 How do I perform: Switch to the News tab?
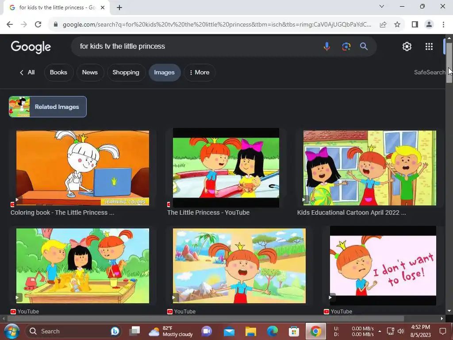[x=90, y=72]
